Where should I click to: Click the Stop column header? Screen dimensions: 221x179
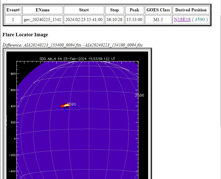point(114,10)
